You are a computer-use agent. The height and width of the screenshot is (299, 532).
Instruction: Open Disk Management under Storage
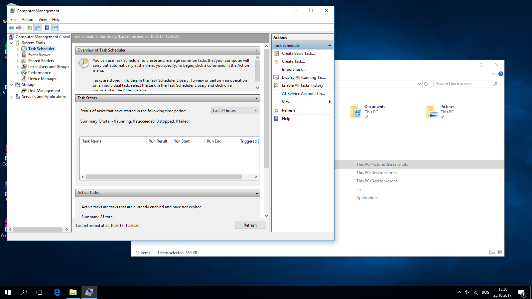[x=44, y=91]
